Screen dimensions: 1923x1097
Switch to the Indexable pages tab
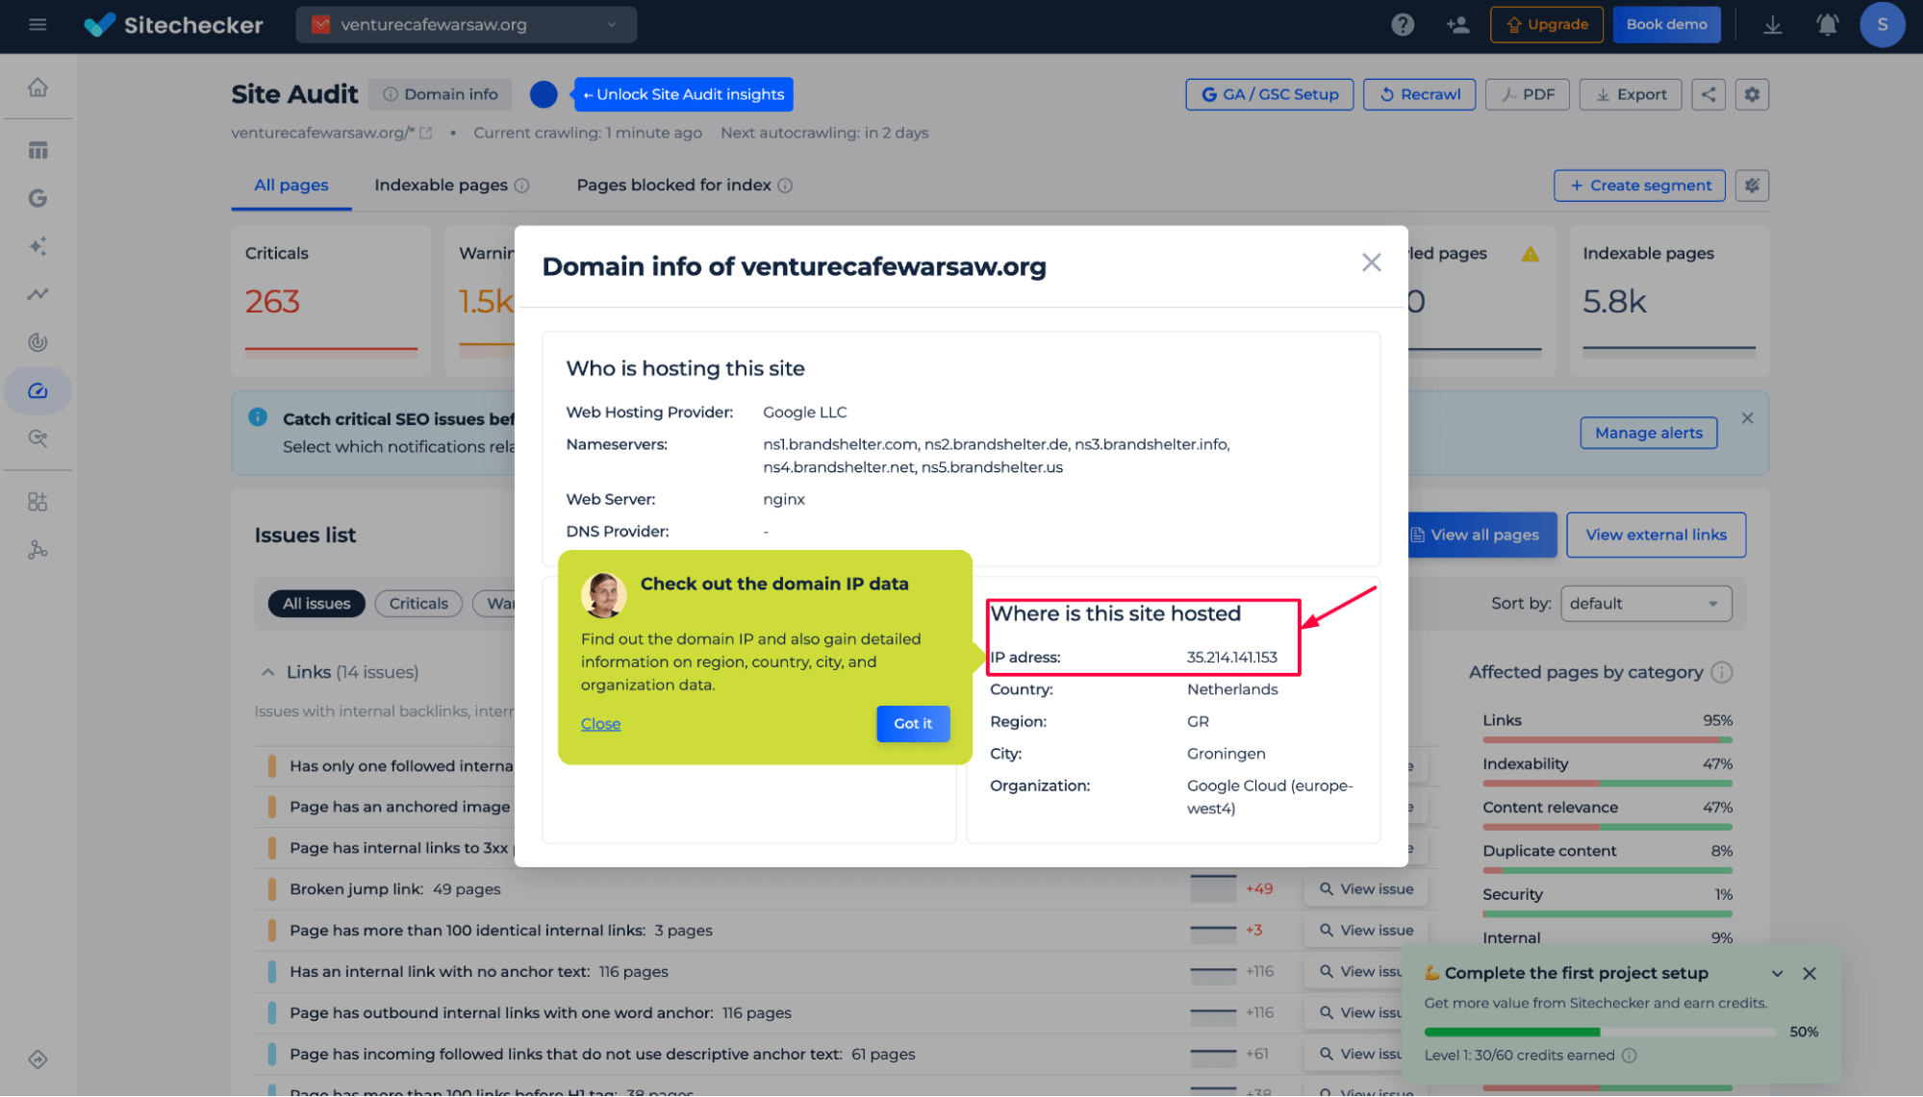pyautogui.click(x=441, y=185)
